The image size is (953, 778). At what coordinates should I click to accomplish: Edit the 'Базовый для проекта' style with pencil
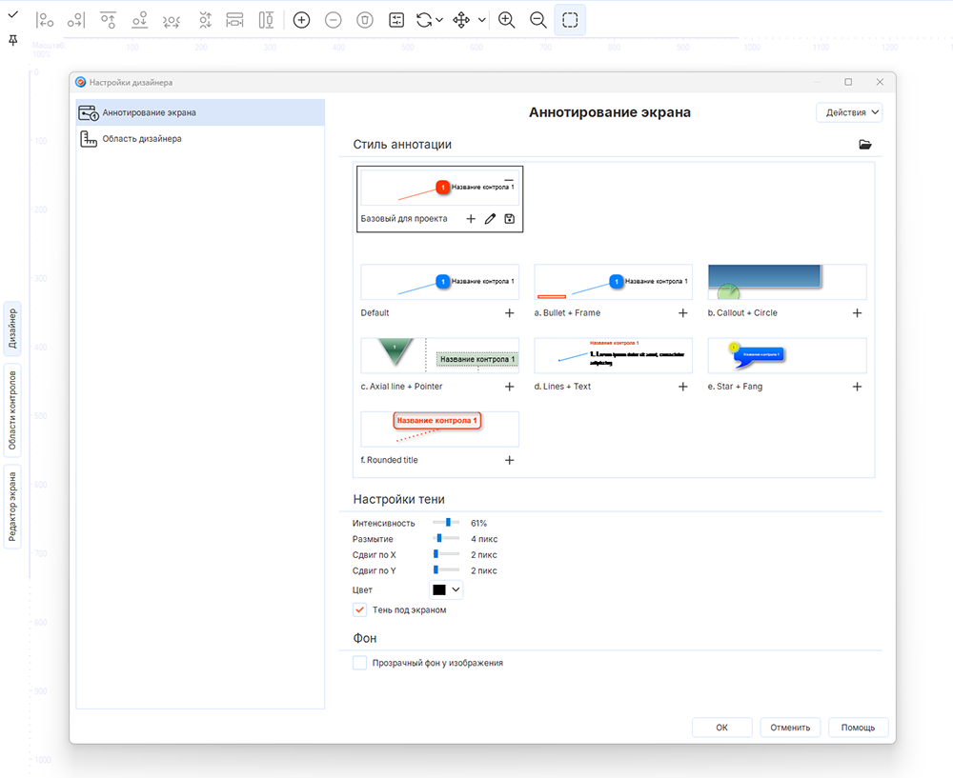click(490, 219)
